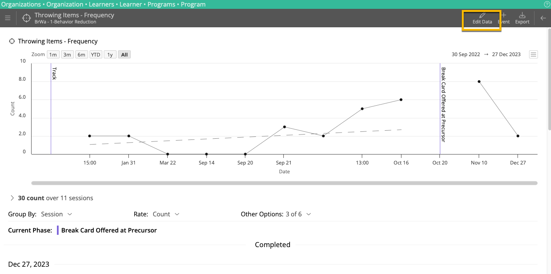Image resolution: width=551 pixels, height=274 pixels.
Task: Navigate to Learners in the breadcrumb
Action: (101, 4)
